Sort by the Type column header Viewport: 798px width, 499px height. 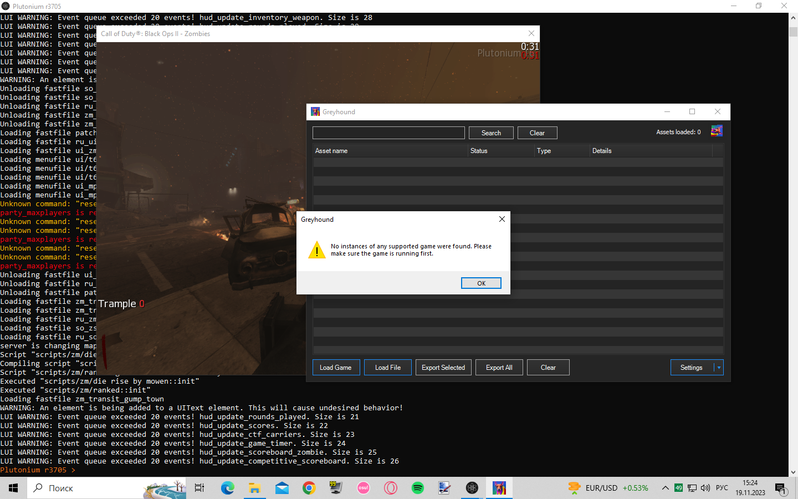point(562,151)
